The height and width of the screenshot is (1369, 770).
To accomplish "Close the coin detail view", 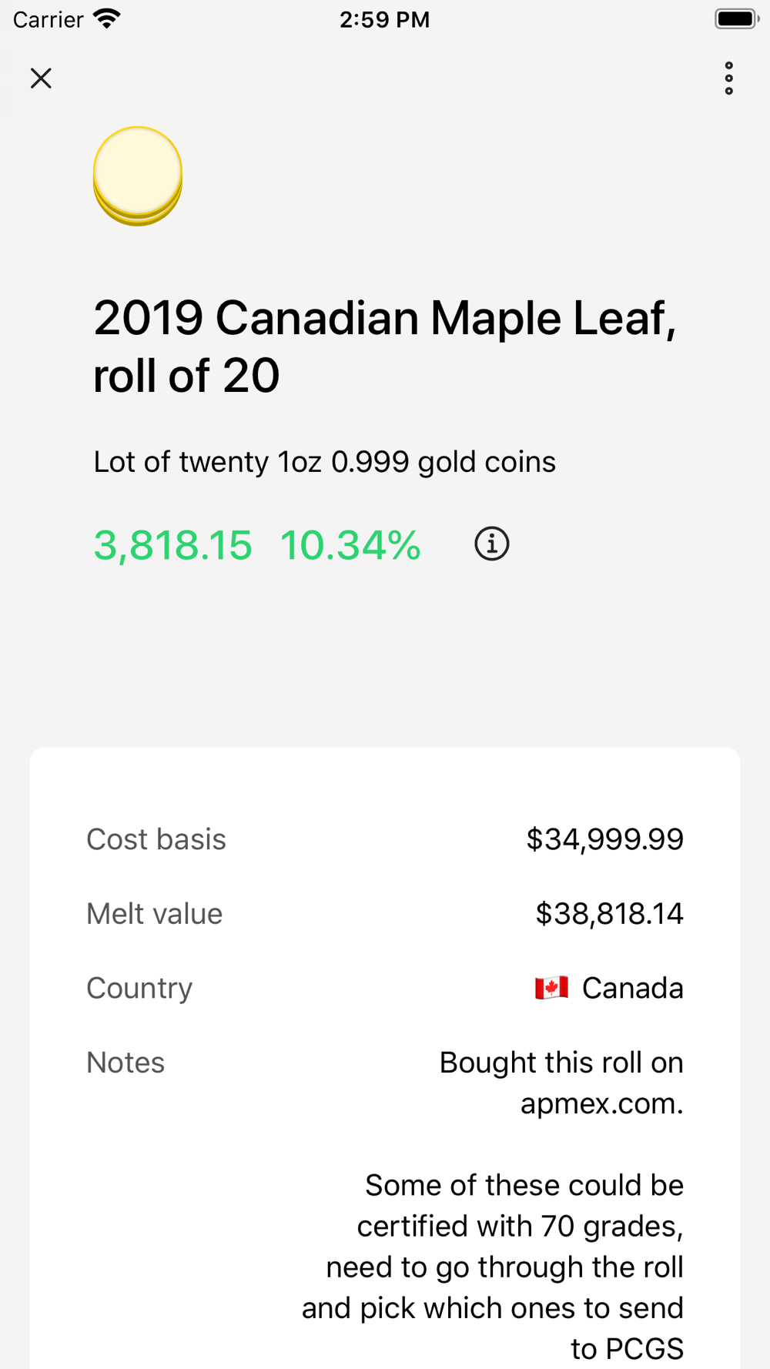I will point(41,78).
